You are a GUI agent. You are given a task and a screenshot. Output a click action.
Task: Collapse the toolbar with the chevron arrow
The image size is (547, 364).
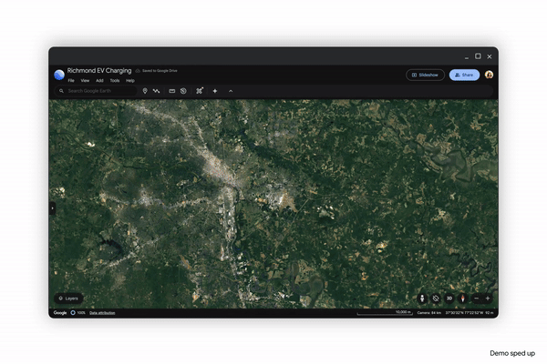231,91
